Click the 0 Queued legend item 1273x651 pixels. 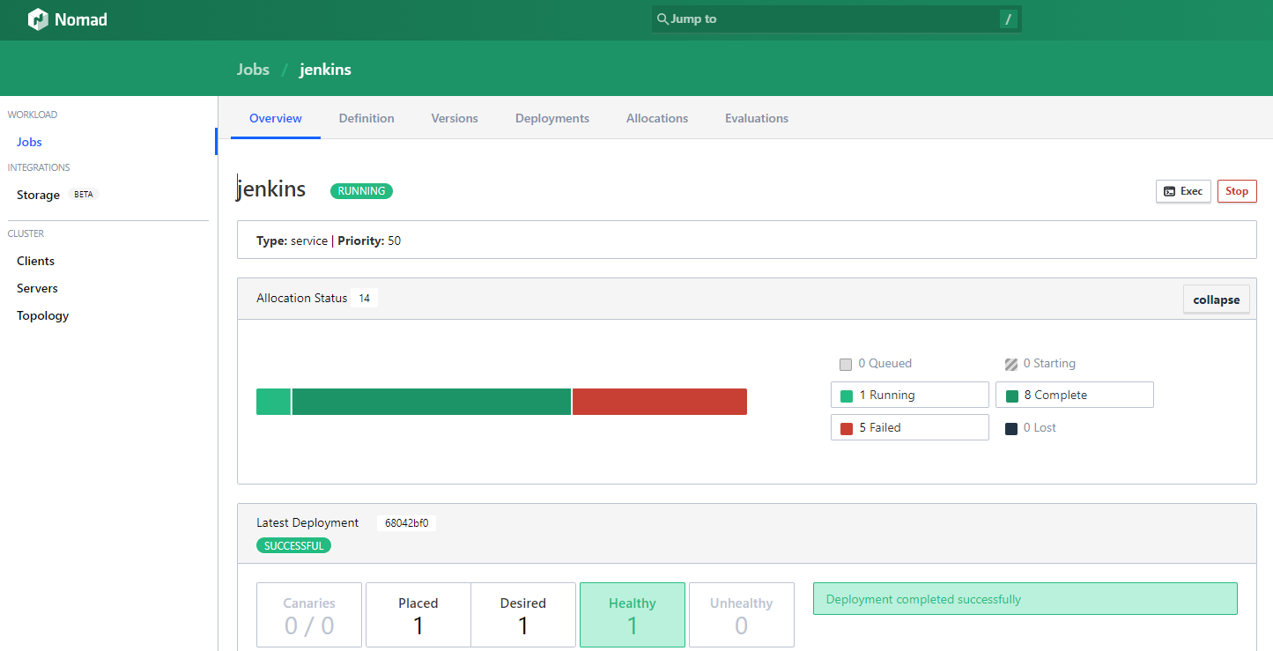pyautogui.click(x=876, y=363)
